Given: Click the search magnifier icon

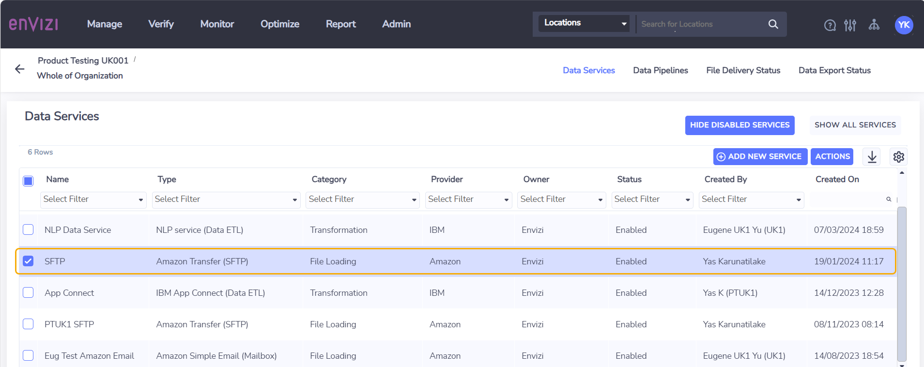Looking at the screenshot, I should click(773, 24).
